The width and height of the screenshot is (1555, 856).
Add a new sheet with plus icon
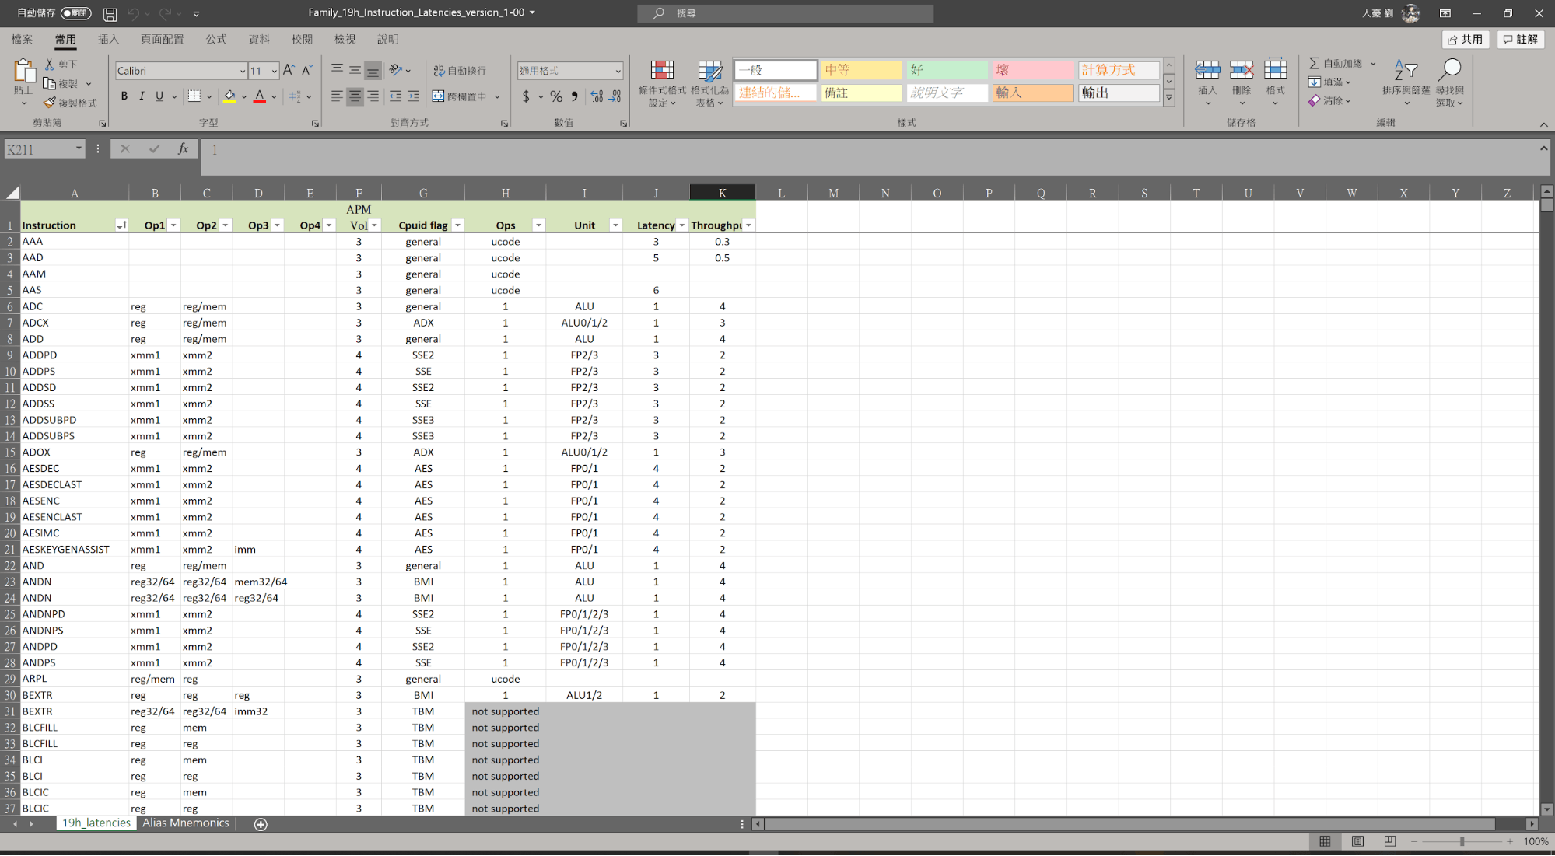click(261, 824)
